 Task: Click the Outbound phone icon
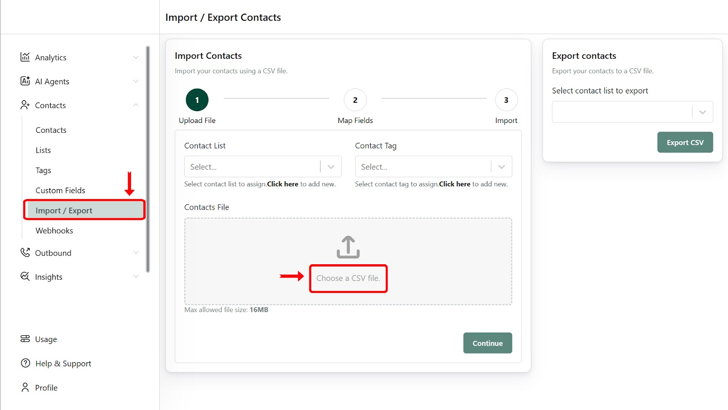pos(25,252)
